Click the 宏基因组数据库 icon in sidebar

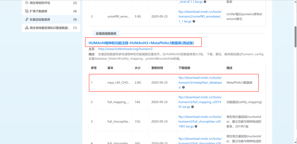pos(27,20)
